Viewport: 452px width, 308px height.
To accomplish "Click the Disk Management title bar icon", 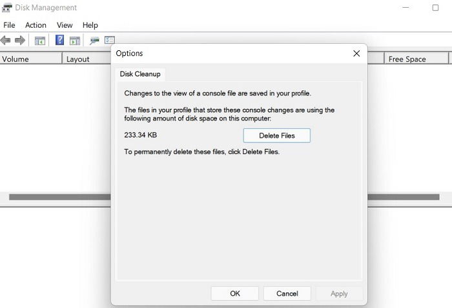I will pyautogui.click(x=7, y=8).
